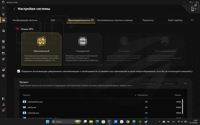Viewport: 200px width, 125px height.
Task: Open Armoury Crate taskbar icon
Action: pyautogui.click(x=109, y=122)
